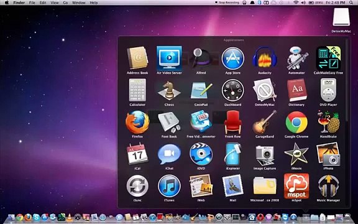Click Stop Recording in the menu bar
This screenshot has width=358, height=224.
coord(227,2)
